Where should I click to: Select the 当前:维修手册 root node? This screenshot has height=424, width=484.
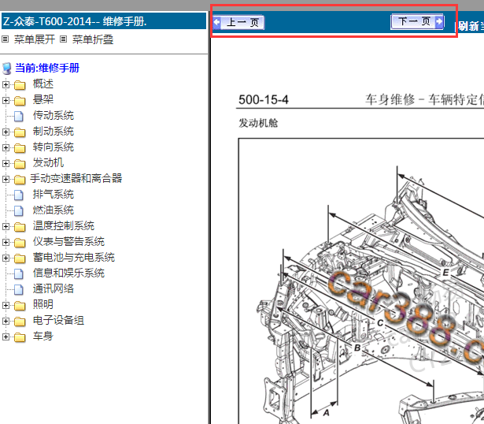(47, 68)
